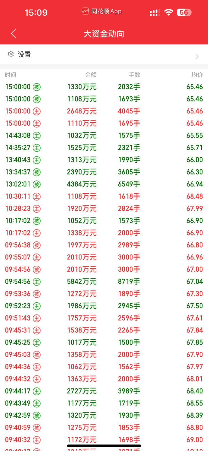The image size is (208, 451).
Task: Select the 5842万元 trade row
Action: [x=104, y=282]
